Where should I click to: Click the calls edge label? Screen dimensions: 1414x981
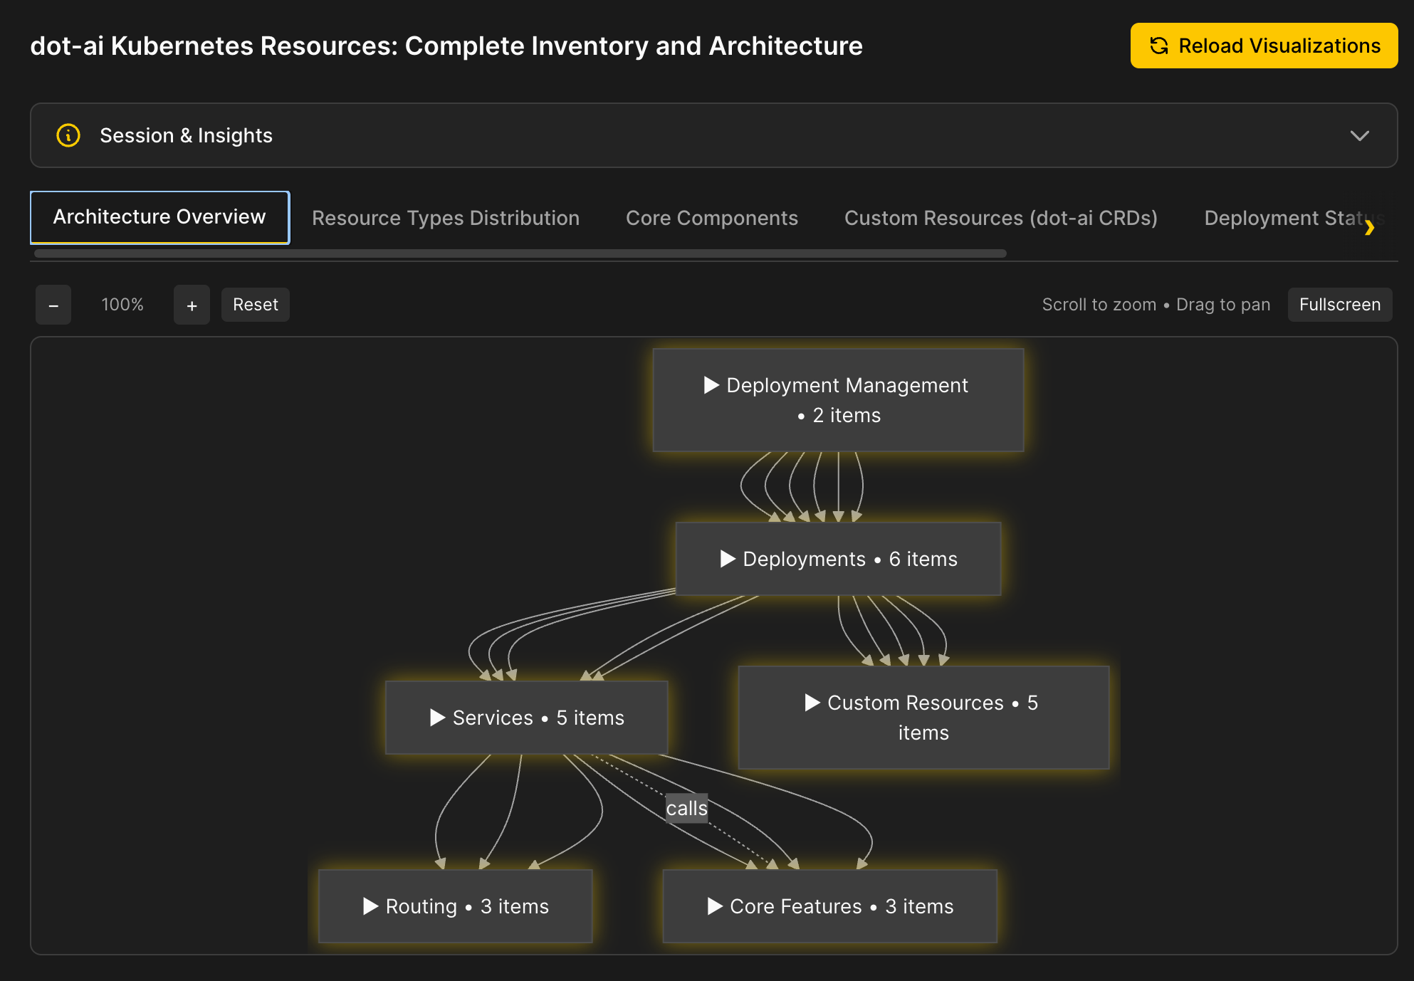point(686,809)
